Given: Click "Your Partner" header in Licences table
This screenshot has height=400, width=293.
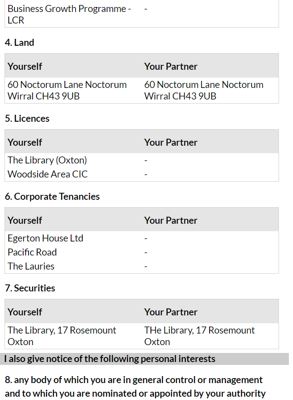Looking at the screenshot, I should pyautogui.click(x=171, y=142).
